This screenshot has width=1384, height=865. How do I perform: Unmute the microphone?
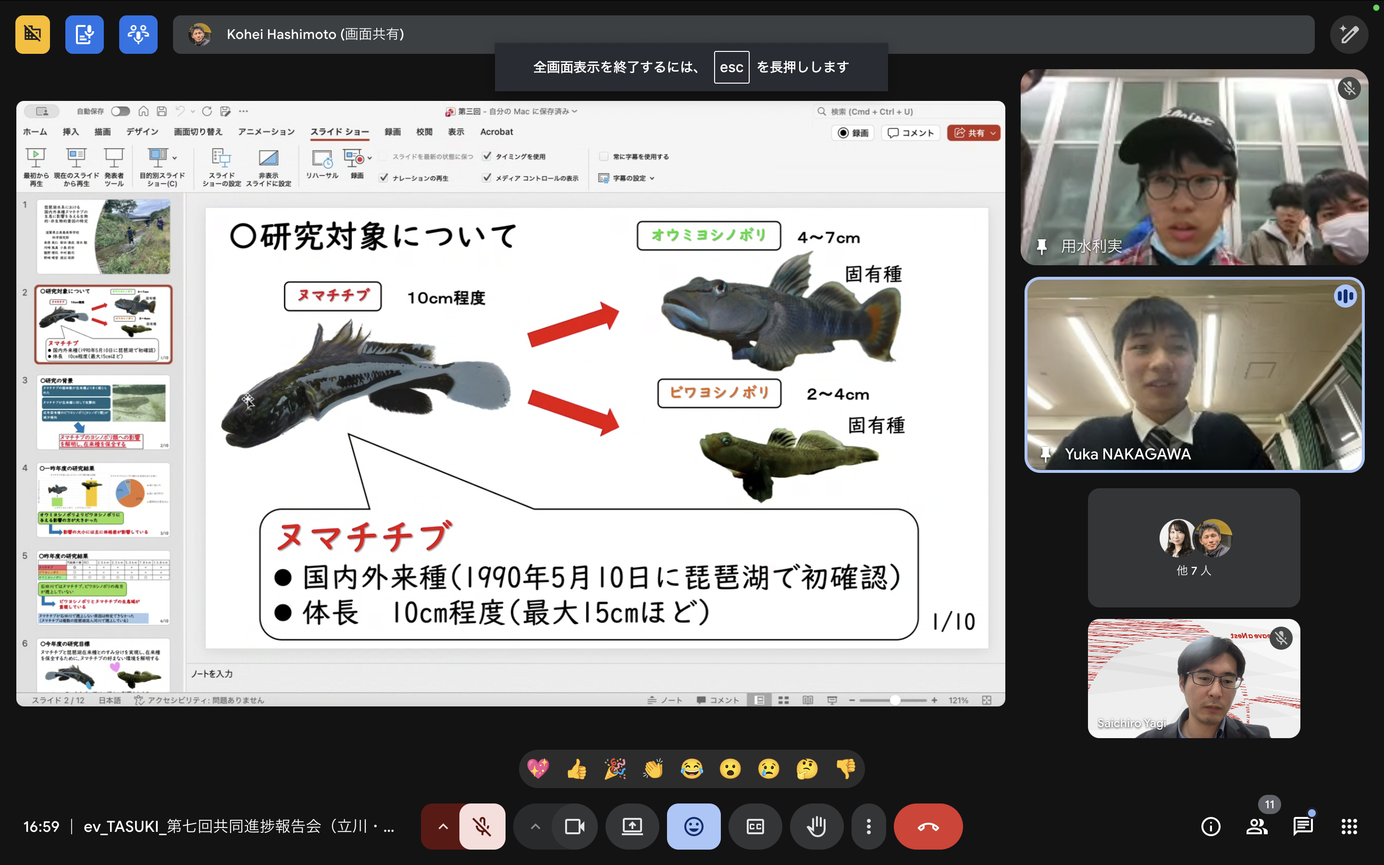482,826
